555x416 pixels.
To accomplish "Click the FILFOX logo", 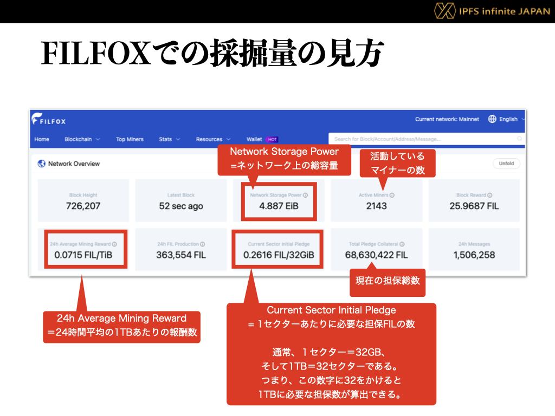I will 48,119.
